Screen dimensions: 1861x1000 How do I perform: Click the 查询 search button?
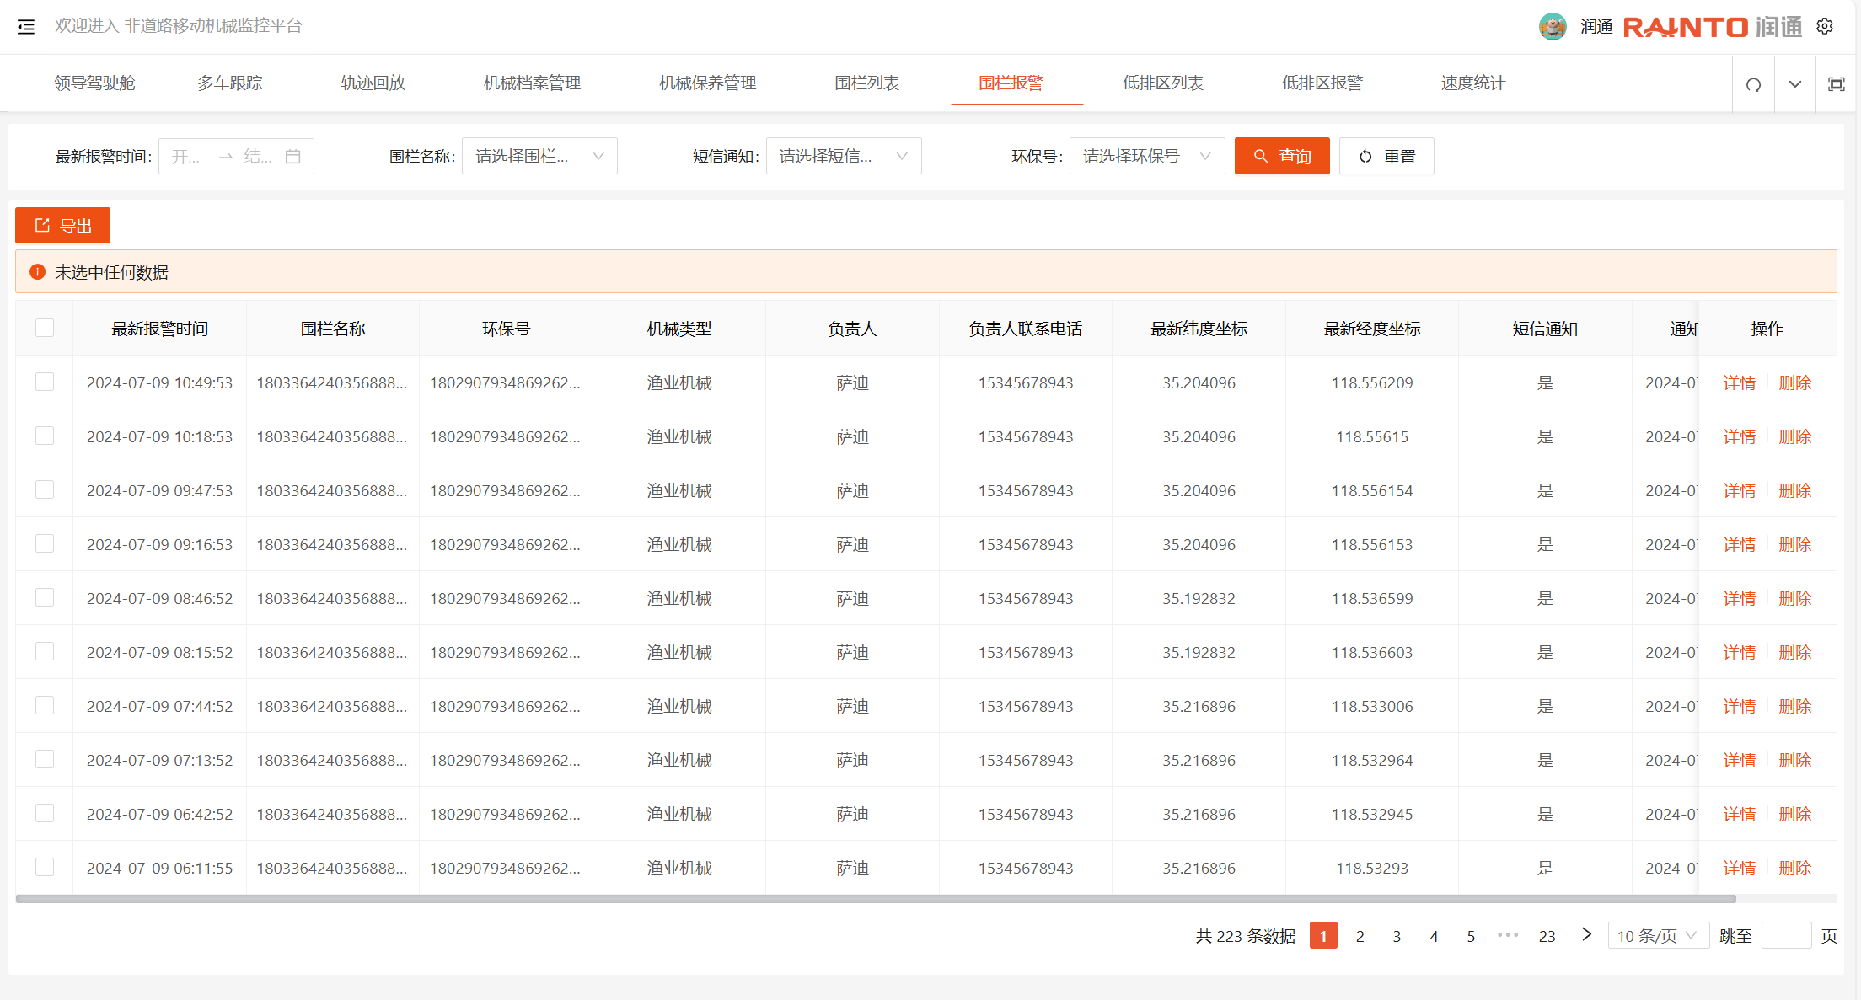tap(1282, 157)
